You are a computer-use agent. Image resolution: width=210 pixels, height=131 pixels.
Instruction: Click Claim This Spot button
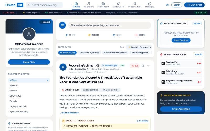coord(181,40)
